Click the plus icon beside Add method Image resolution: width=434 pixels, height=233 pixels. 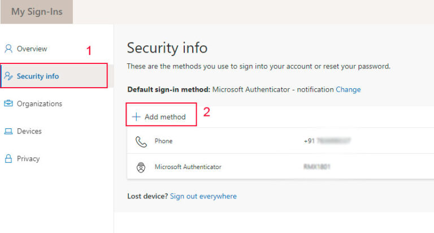pyautogui.click(x=136, y=117)
